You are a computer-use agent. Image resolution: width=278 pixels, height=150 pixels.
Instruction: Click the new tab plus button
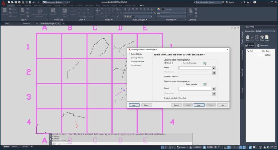[64, 23]
